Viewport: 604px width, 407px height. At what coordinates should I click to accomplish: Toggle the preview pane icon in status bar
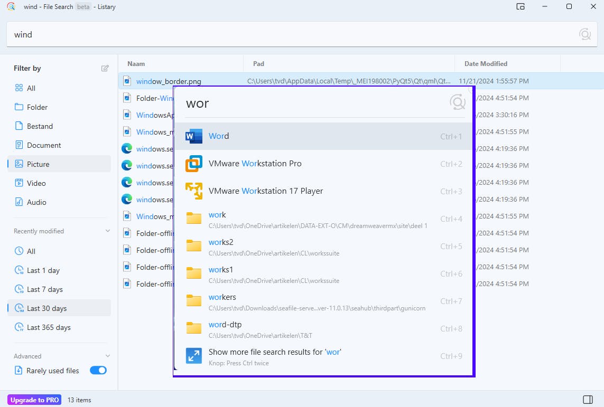pyautogui.click(x=588, y=399)
